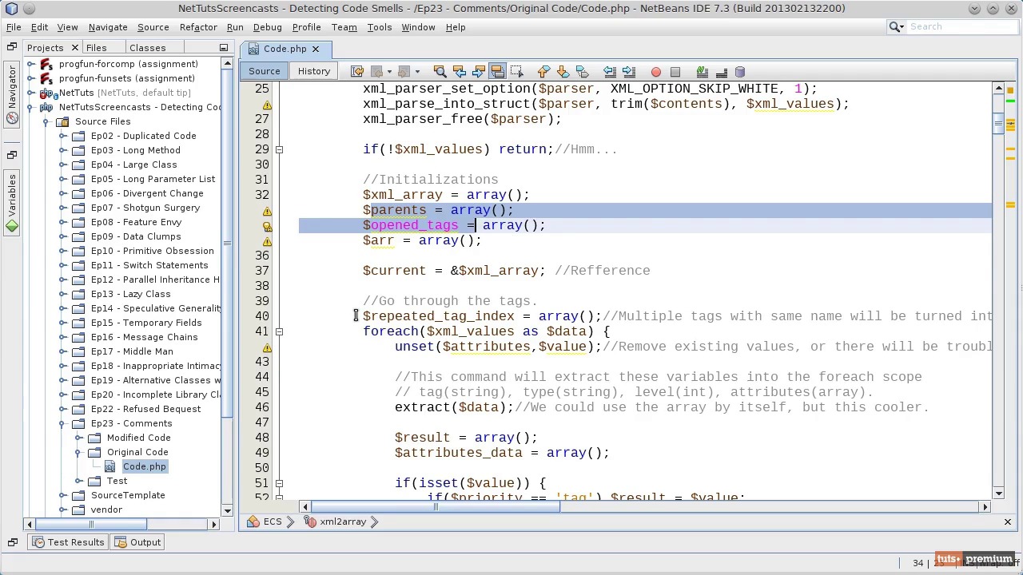Collapse the Ep23 - Comments folder

pos(62,423)
